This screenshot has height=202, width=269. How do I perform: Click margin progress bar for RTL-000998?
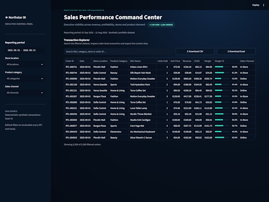tap(222, 79)
